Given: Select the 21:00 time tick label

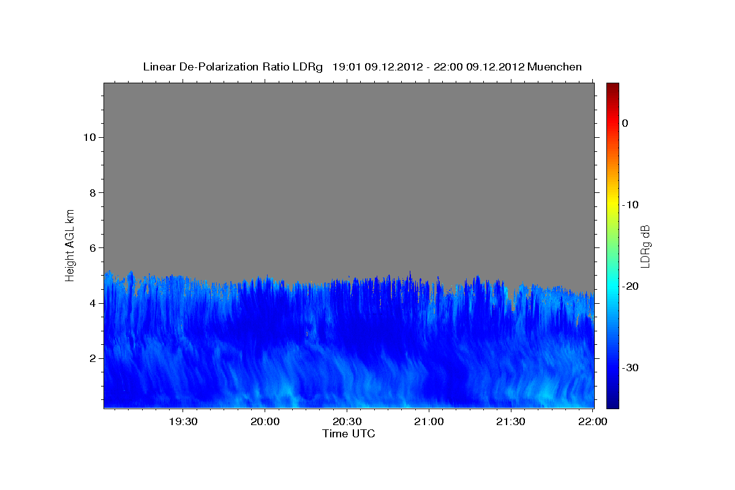Looking at the screenshot, I should pos(429,422).
